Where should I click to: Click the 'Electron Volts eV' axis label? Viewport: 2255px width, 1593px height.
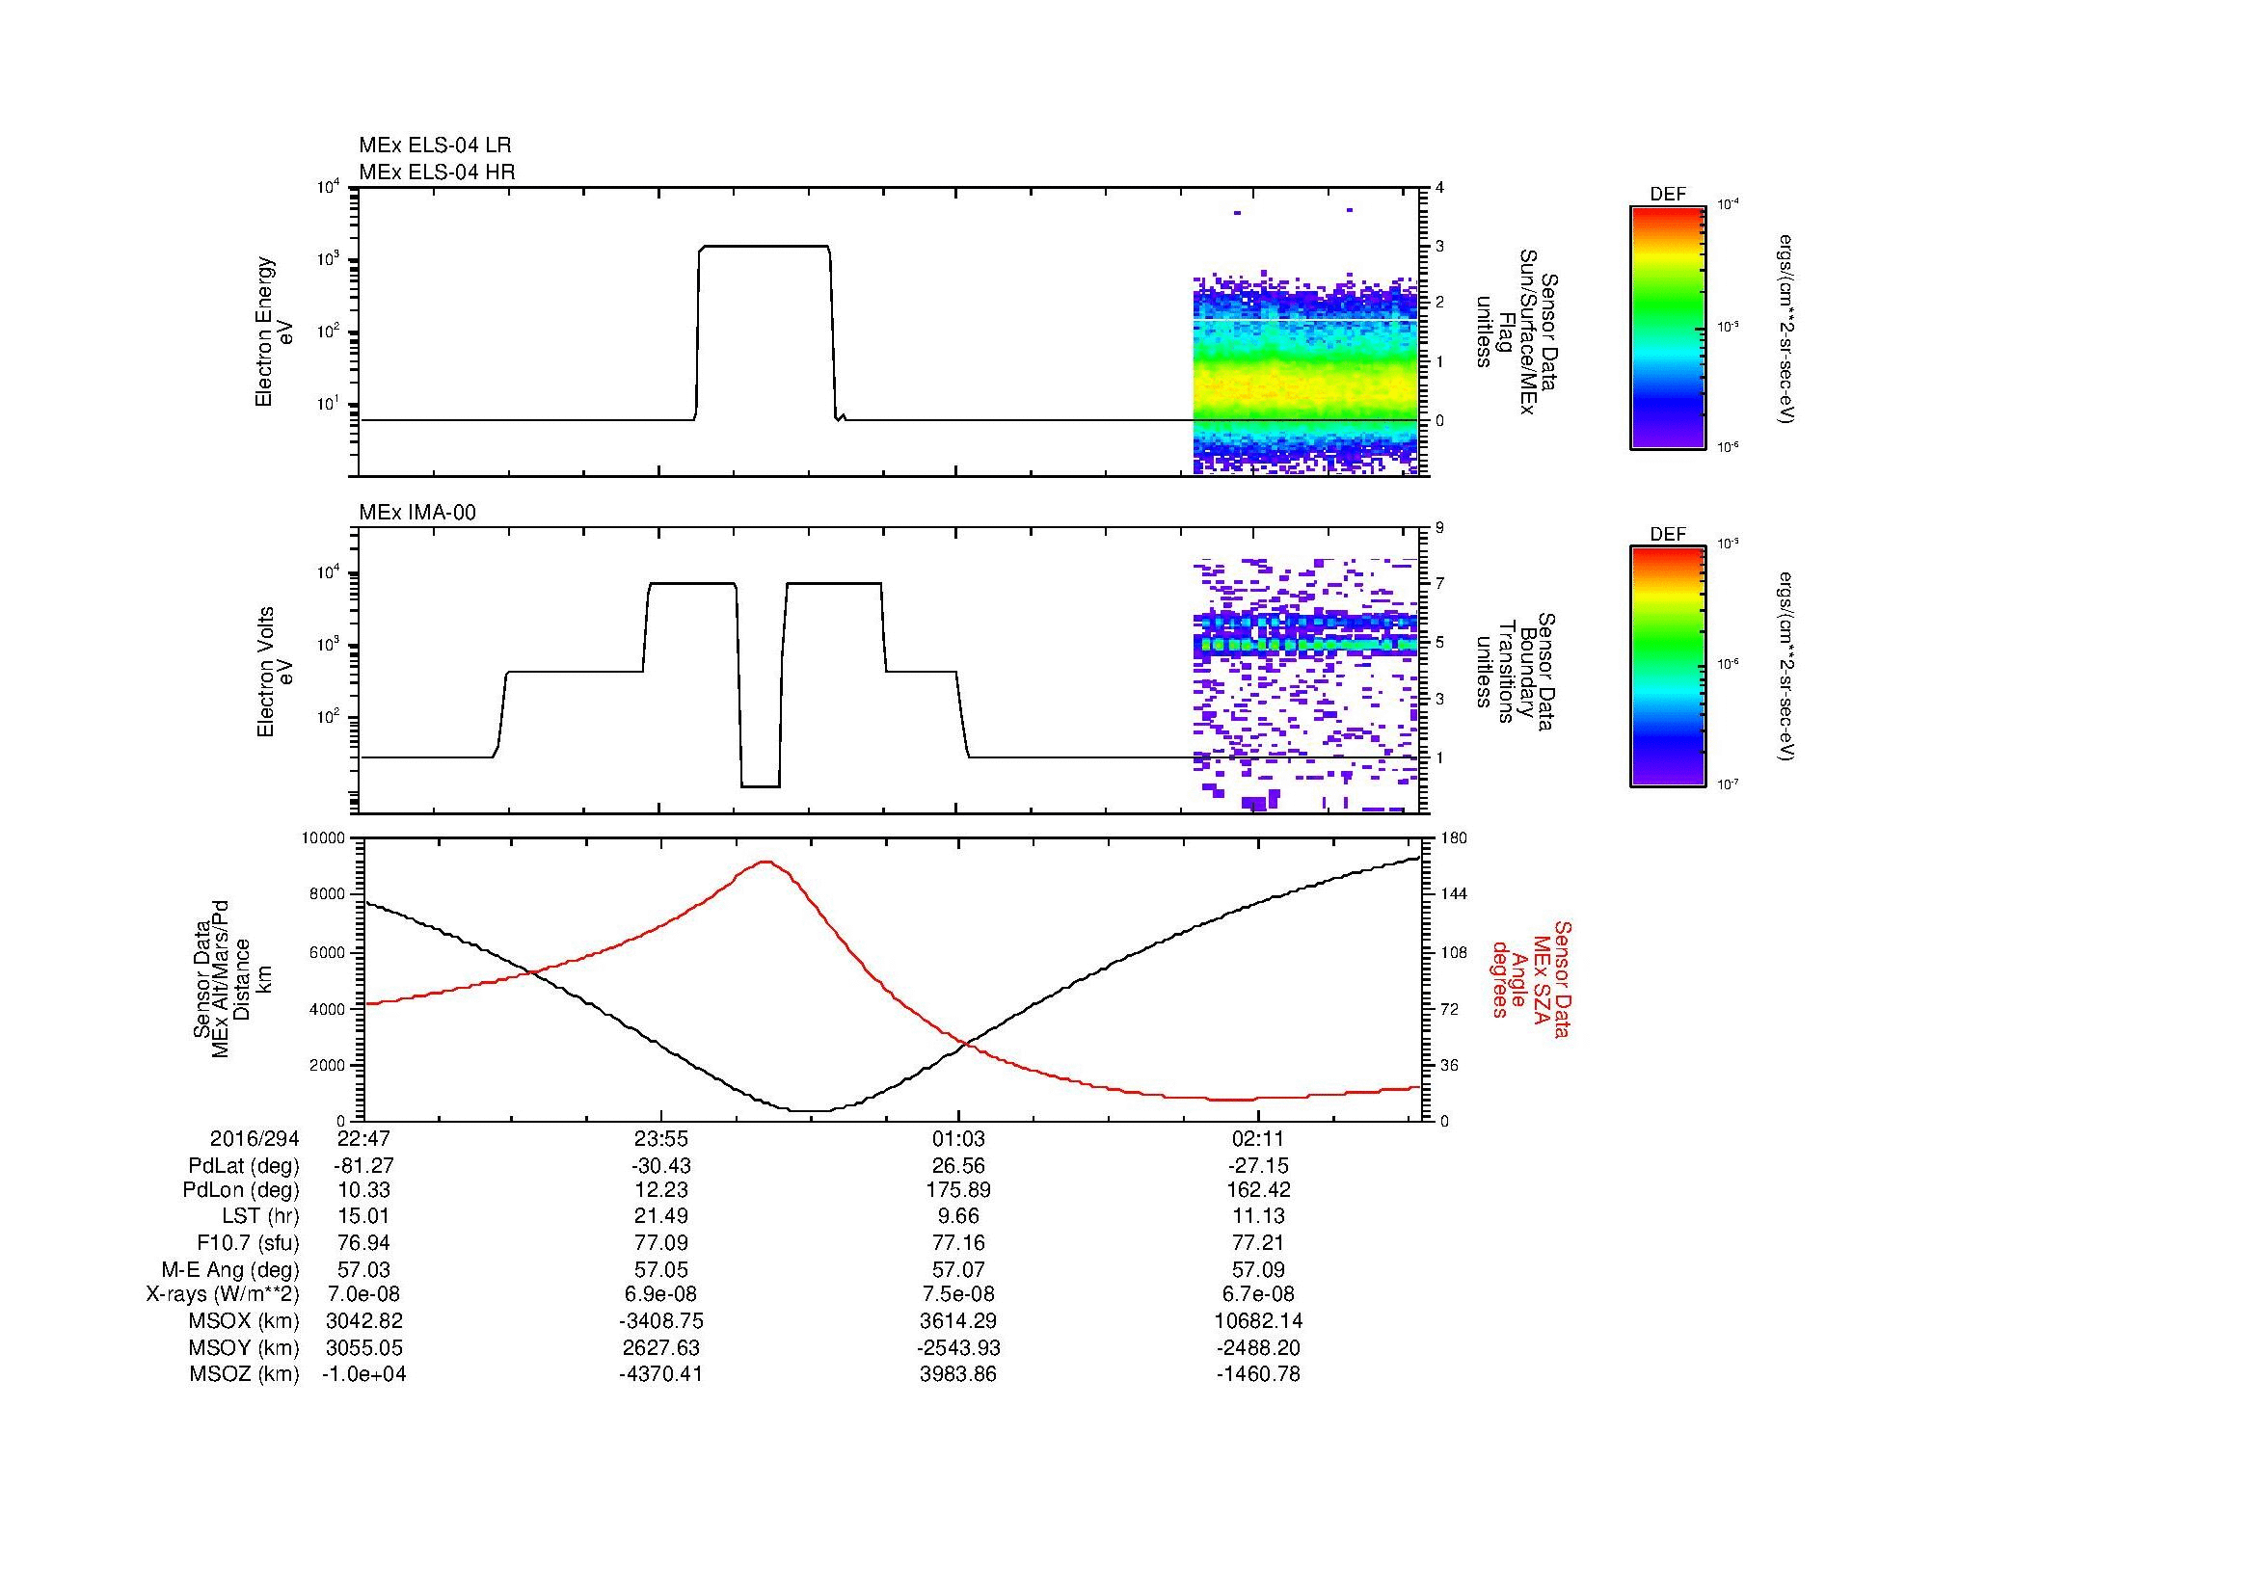(x=274, y=672)
